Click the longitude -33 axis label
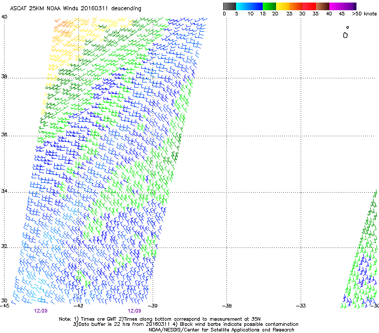This screenshot has height=333, width=379. (x=301, y=306)
